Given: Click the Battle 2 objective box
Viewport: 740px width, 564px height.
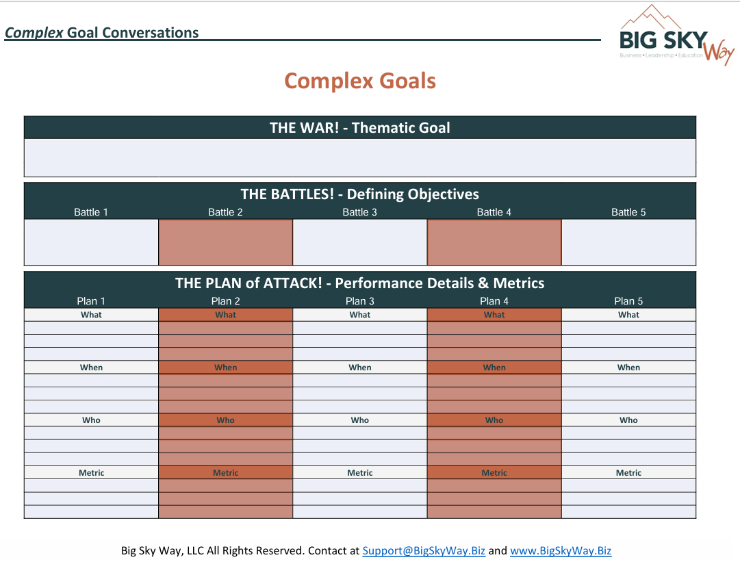Looking at the screenshot, I should [x=225, y=242].
